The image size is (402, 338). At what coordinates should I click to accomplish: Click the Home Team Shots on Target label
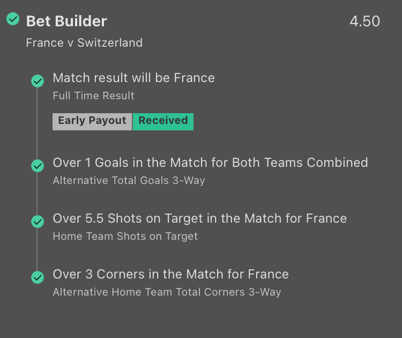tap(125, 237)
